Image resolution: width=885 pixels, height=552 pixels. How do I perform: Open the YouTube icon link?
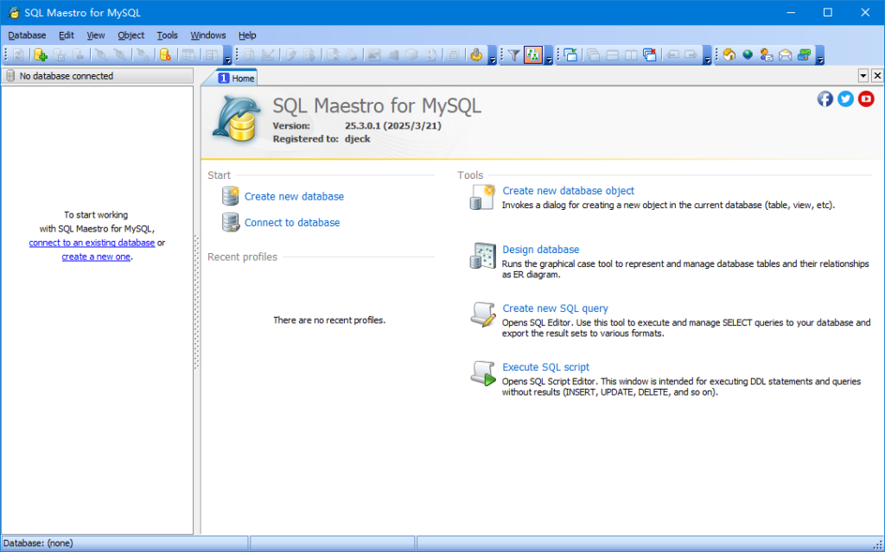[x=866, y=98]
